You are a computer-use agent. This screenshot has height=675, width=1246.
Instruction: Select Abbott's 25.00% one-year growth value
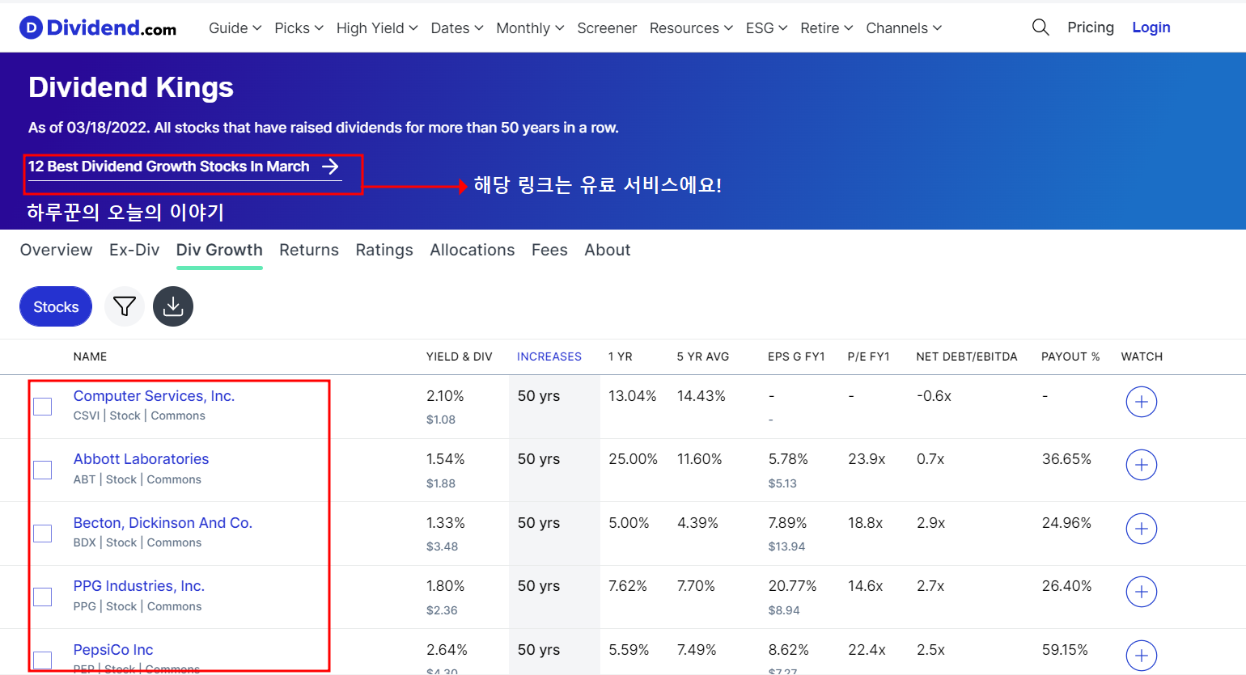click(x=634, y=459)
